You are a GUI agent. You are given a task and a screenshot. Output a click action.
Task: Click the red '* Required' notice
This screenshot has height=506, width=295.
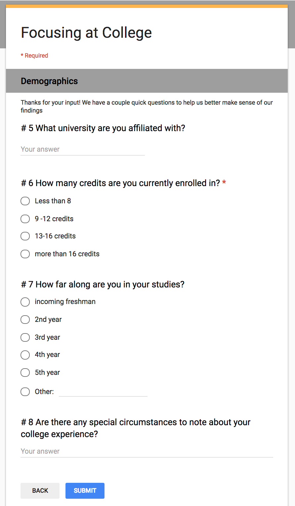click(x=34, y=56)
